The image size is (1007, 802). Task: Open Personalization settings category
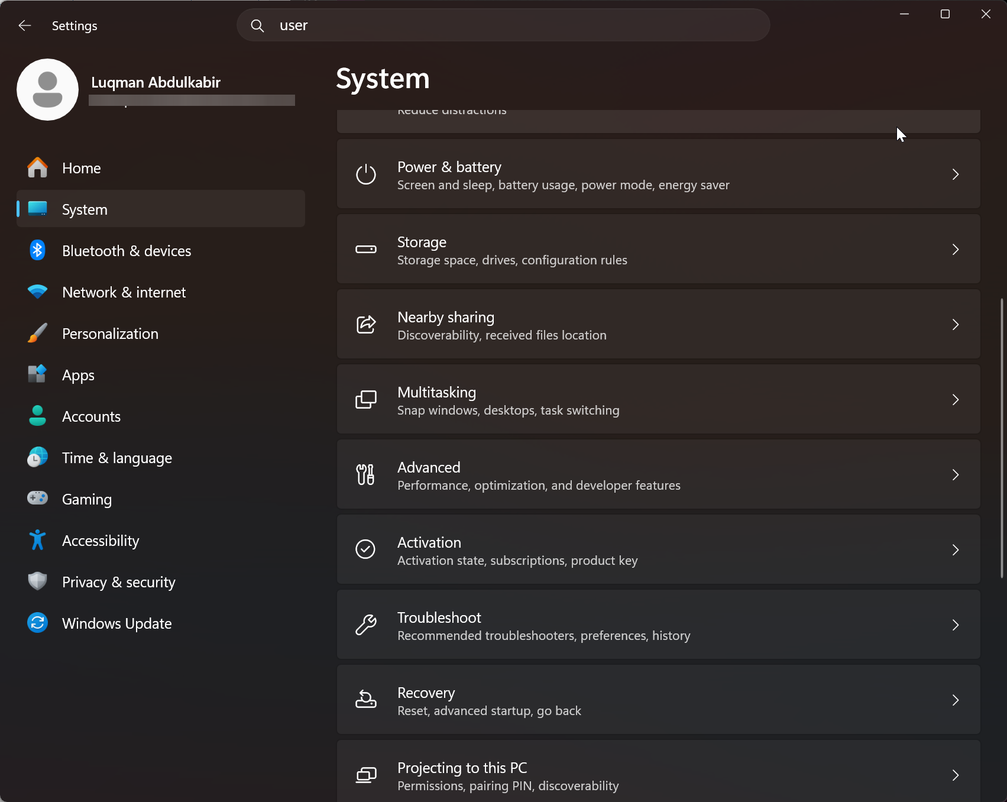point(161,334)
